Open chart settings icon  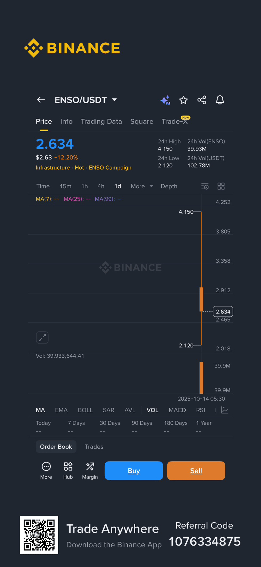coord(205,186)
